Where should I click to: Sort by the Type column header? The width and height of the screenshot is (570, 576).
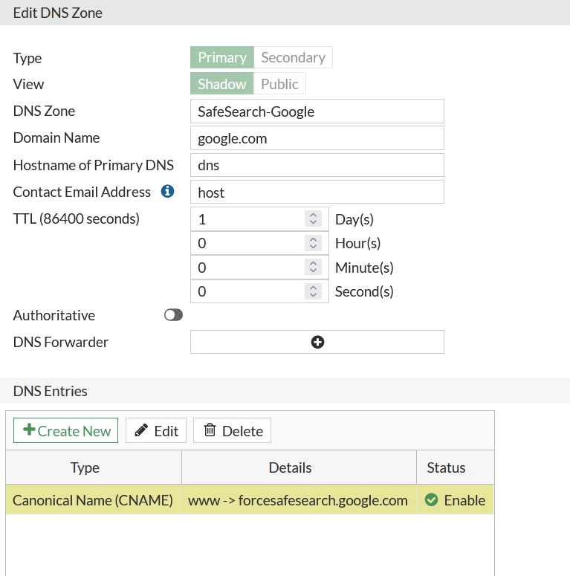click(94, 467)
